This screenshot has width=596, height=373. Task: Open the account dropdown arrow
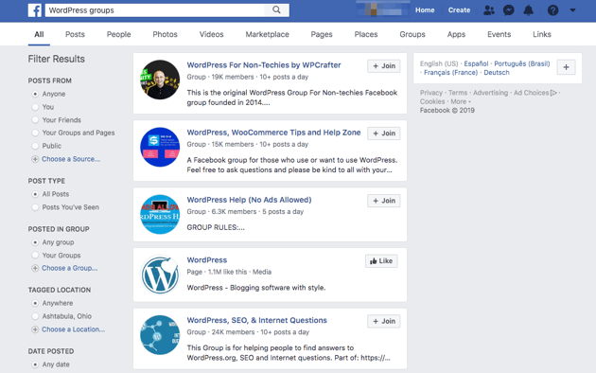click(x=572, y=10)
